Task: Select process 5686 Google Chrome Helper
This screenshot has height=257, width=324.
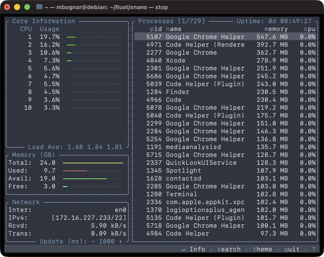Action: click(225, 76)
